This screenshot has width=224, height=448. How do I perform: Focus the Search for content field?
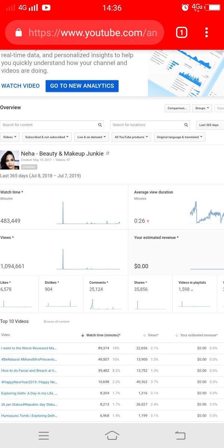coord(52,125)
